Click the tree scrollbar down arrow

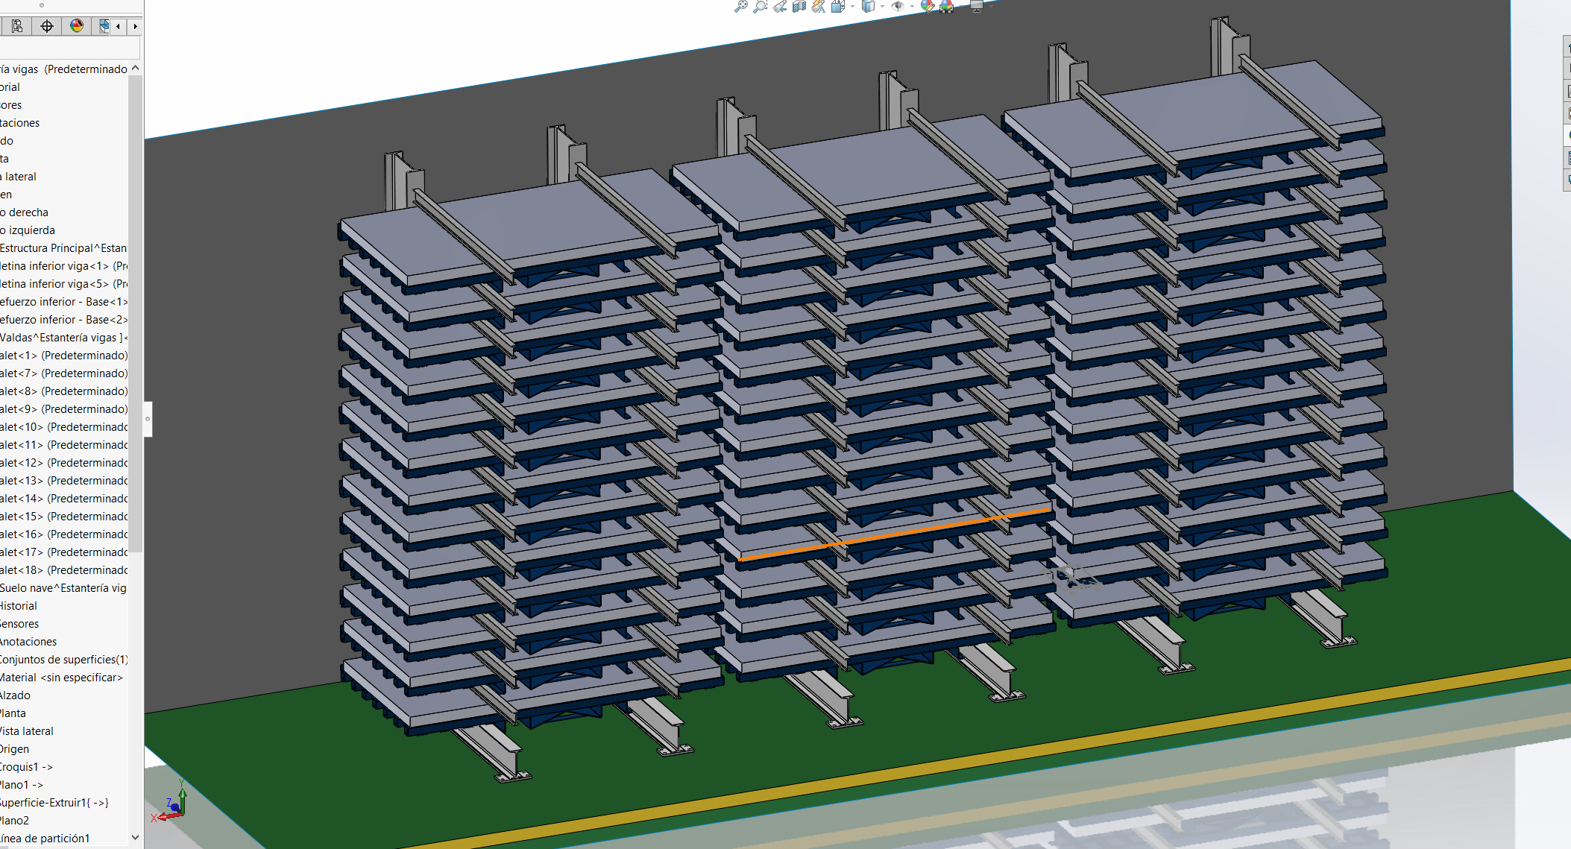point(135,838)
